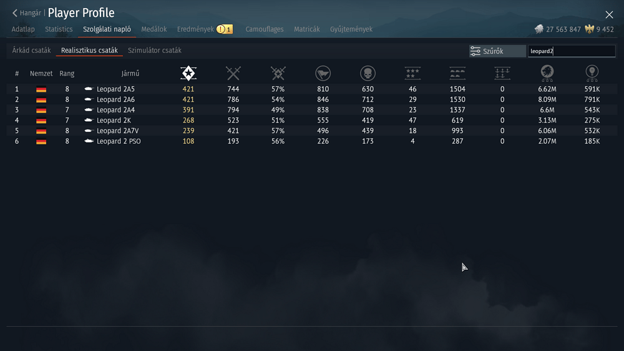The image size is (624, 351).
Task: Sort by research points lightbulb column icon
Action: point(592,73)
